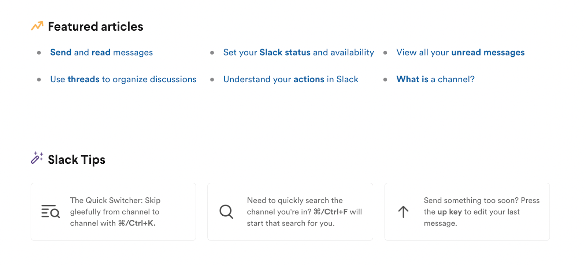Select the ⌘/Ctrl+F channel search tip text
The width and height of the screenshot is (586, 265).
pyautogui.click(x=304, y=212)
